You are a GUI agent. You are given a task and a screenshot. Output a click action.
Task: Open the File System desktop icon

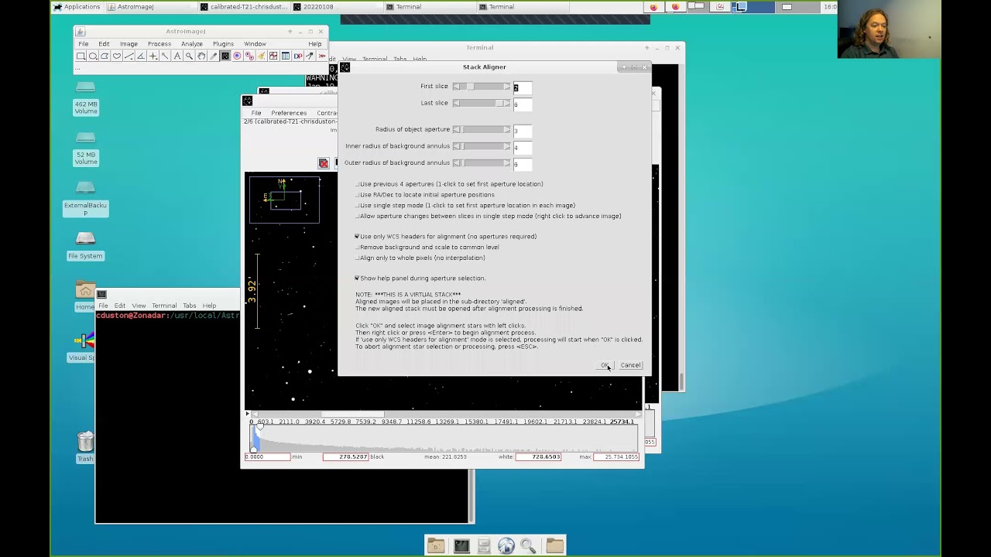coord(85,244)
